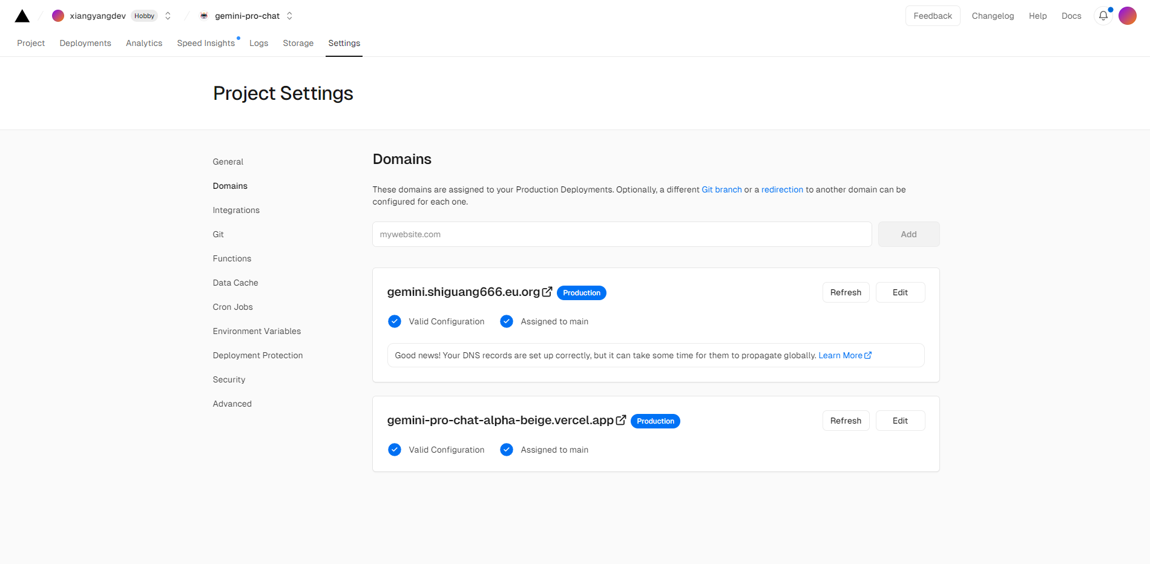Viewport: 1150px width, 564px height.
Task: Edit the gemini.shiguang666.eu.org domain
Action: click(x=900, y=292)
